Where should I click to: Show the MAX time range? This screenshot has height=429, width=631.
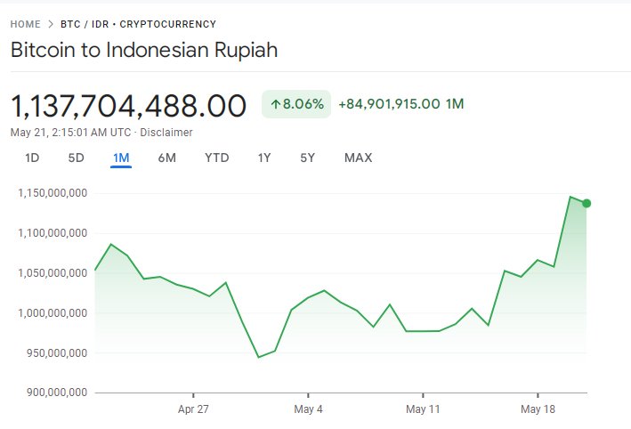(358, 158)
